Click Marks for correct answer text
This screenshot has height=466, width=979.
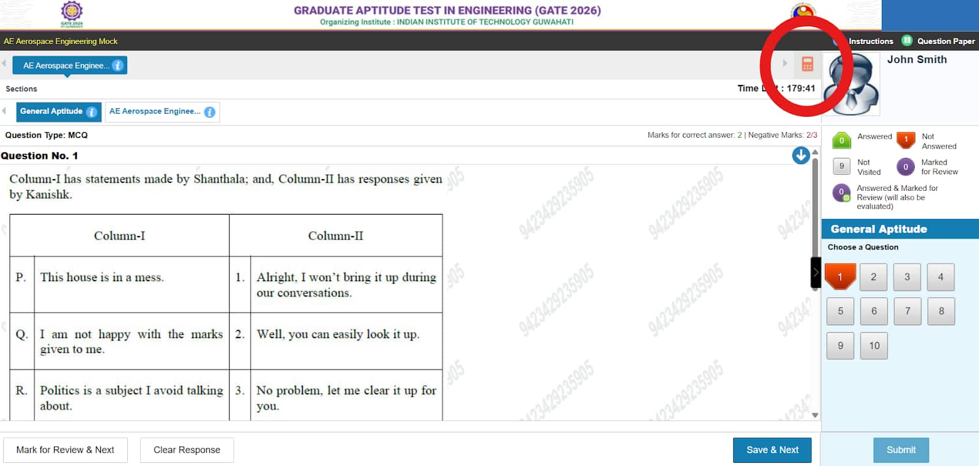[x=694, y=135]
